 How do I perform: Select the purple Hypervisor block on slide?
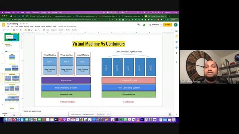click(x=66, y=80)
